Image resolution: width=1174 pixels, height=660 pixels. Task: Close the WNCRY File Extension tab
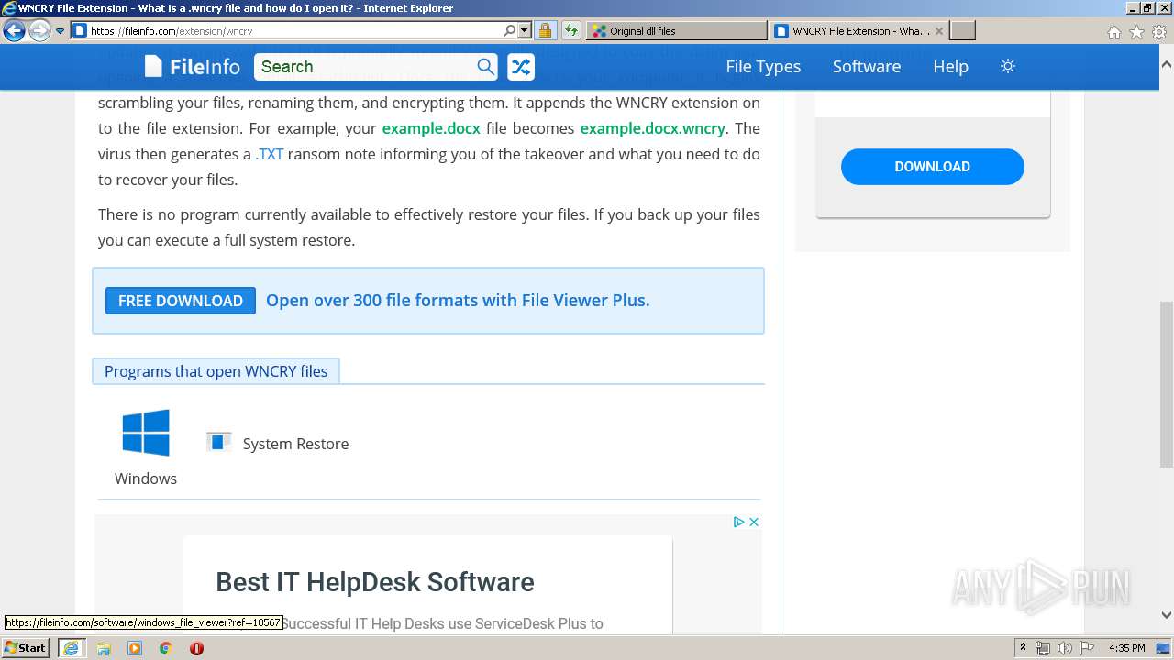[938, 30]
